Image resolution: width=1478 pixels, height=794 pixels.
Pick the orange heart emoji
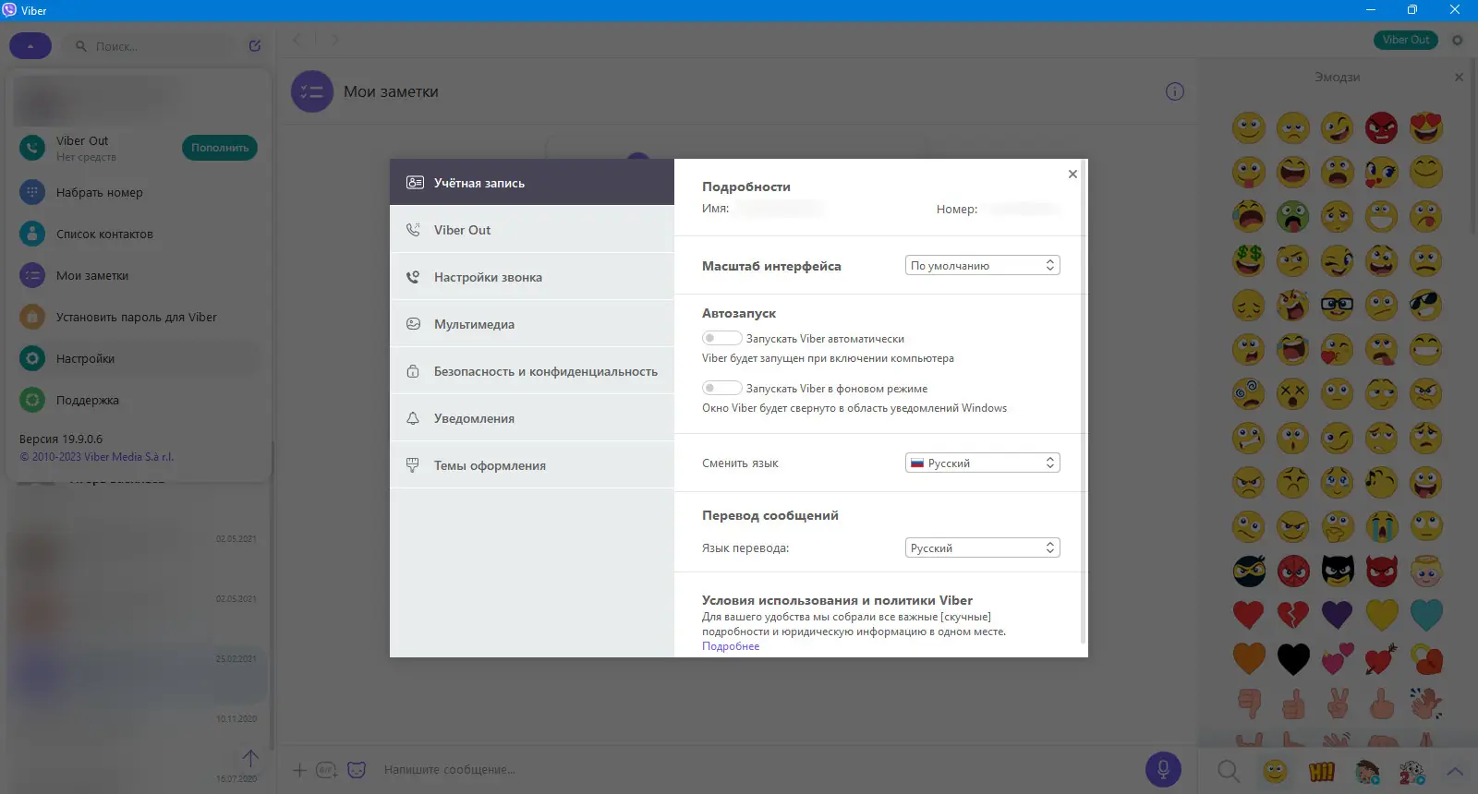coord(1248,659)
